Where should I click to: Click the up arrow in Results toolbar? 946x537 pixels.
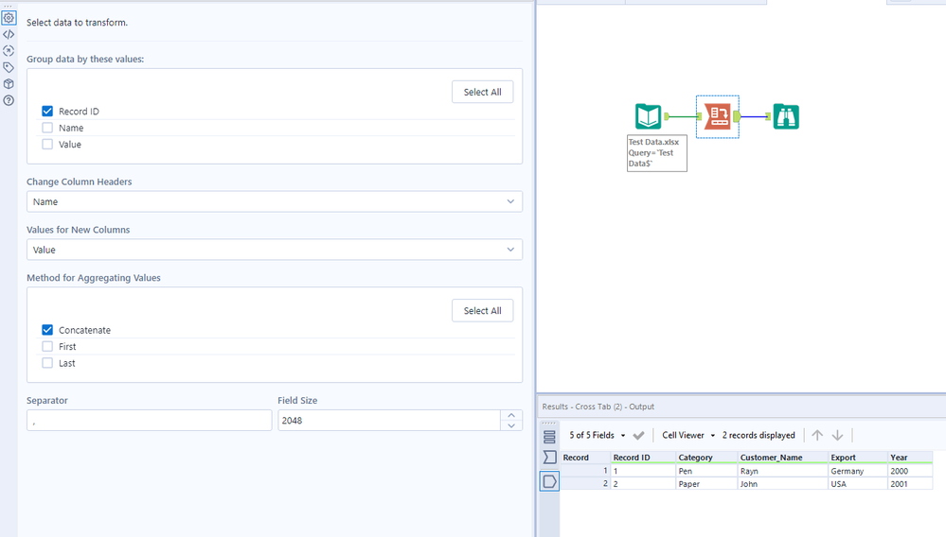click(x=817, y=435)
